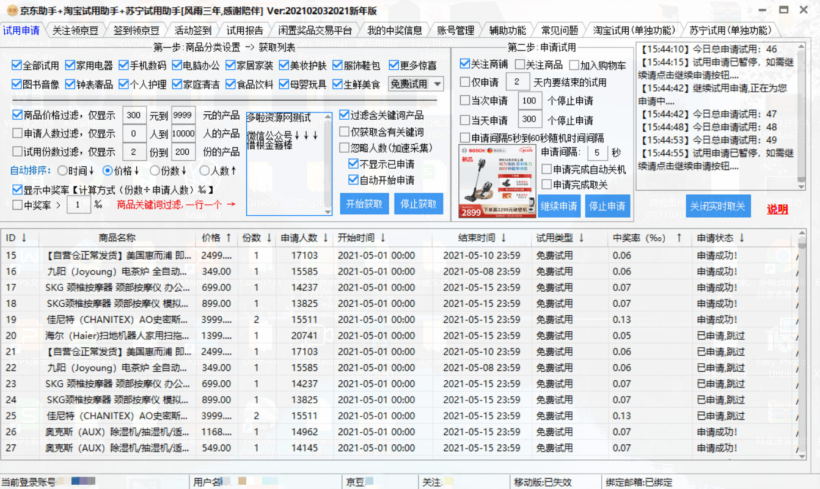820x489 pixels.
Task: Click the 开始获取 button
Action: click(x=364, y=204)
